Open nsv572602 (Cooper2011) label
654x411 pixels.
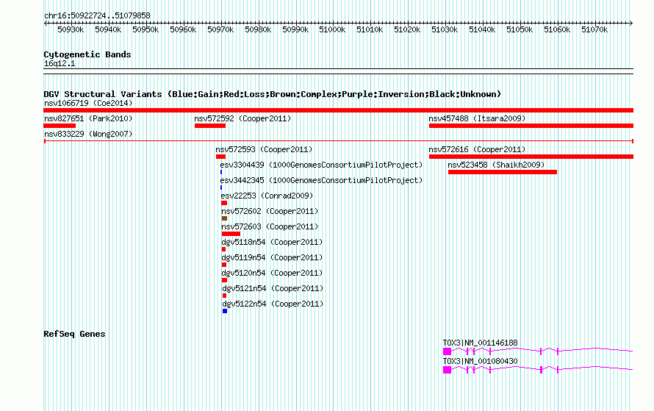[270, 211]
